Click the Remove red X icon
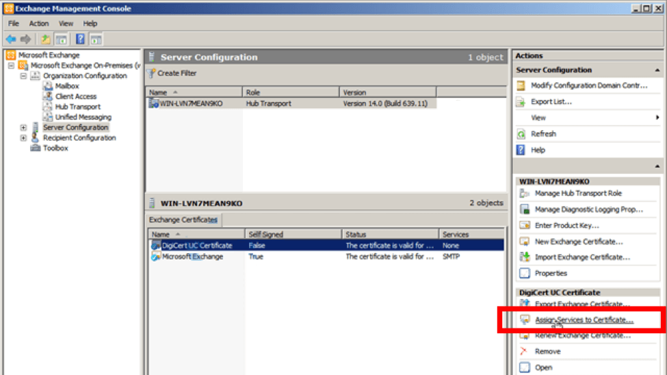 (523, 351)
